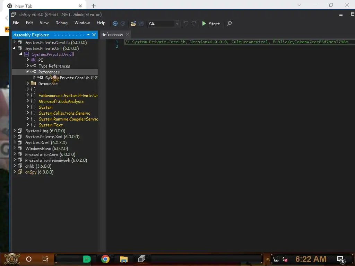Image resolution: width=355 pixels, height=266 pixels.
Task: Open the Edit menu
Action: [x=29, y=23]
